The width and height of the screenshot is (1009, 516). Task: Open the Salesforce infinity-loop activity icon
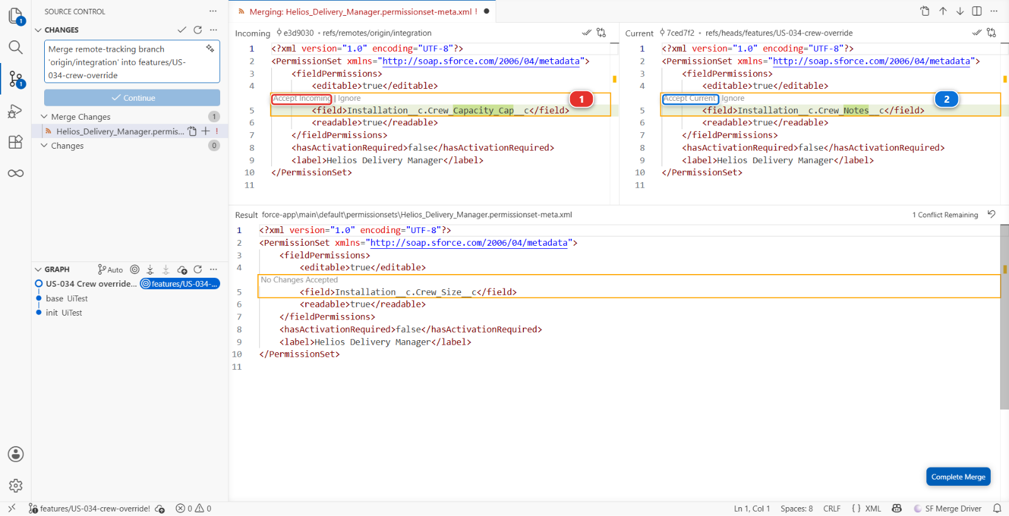pyautogui.click(x=16, y=173)
